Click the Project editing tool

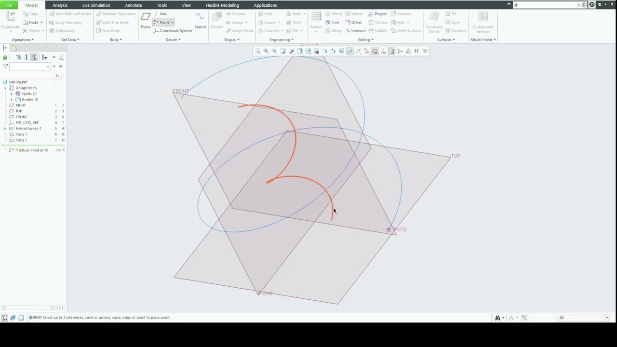point(377,14)
